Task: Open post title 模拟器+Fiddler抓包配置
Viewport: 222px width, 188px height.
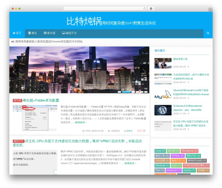Action: tap(41, 100)
